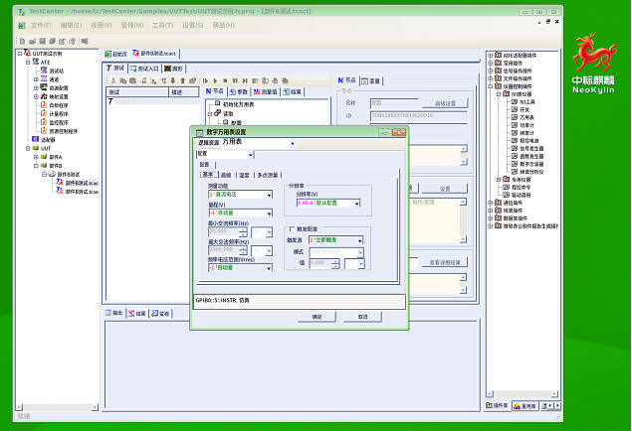Expand the 通信插件 plugin tree node
632x431 pixels.
[489, 202]
